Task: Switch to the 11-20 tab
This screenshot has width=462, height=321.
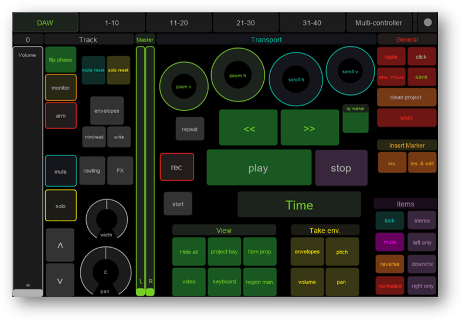Action: point(179,23)
